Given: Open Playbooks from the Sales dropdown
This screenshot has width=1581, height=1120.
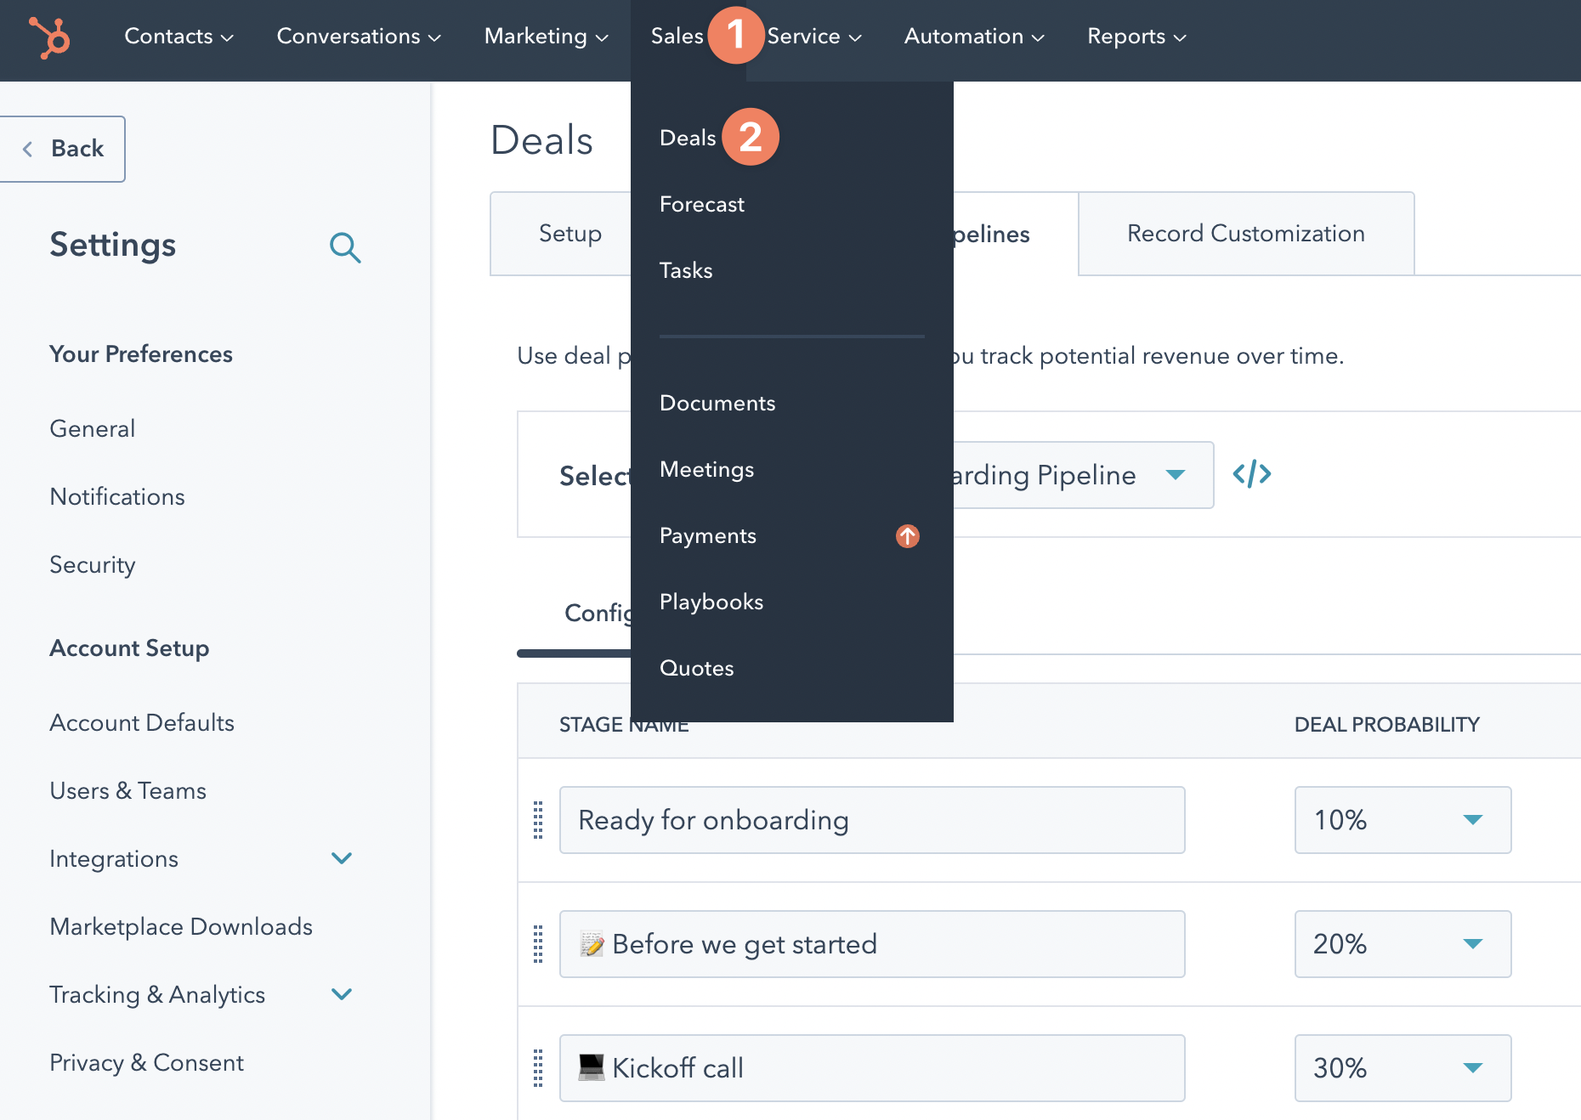Looking at the screenshot, I should 711,602.
